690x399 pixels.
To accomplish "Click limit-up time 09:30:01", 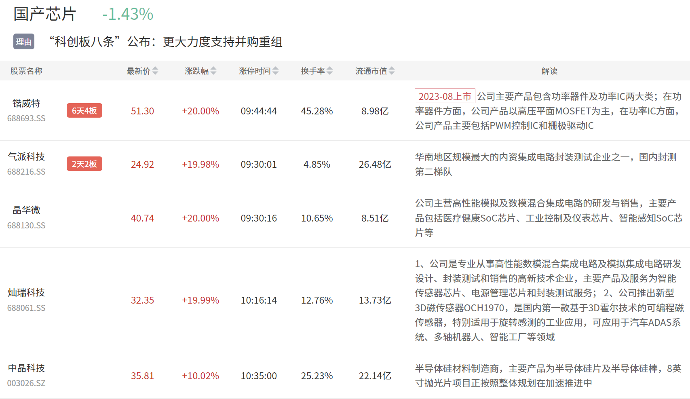I will tap(259, 165).
